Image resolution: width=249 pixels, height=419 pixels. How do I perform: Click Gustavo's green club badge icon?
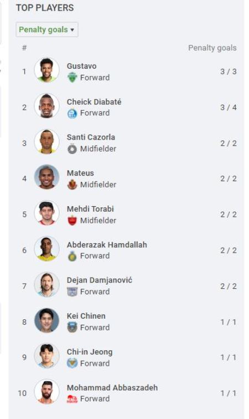(x=72, y=78)
